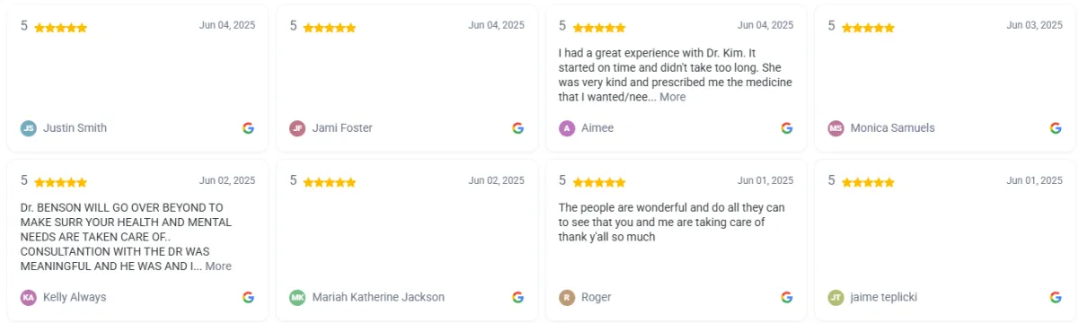Select Monica Samuels' MS avatar

pos(836,128)
